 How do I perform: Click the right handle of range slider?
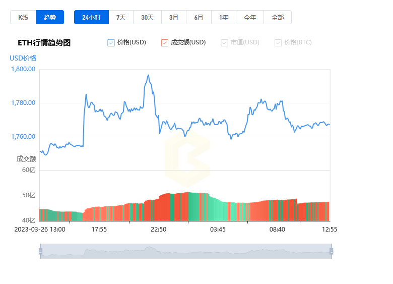[x=331, y=251]
